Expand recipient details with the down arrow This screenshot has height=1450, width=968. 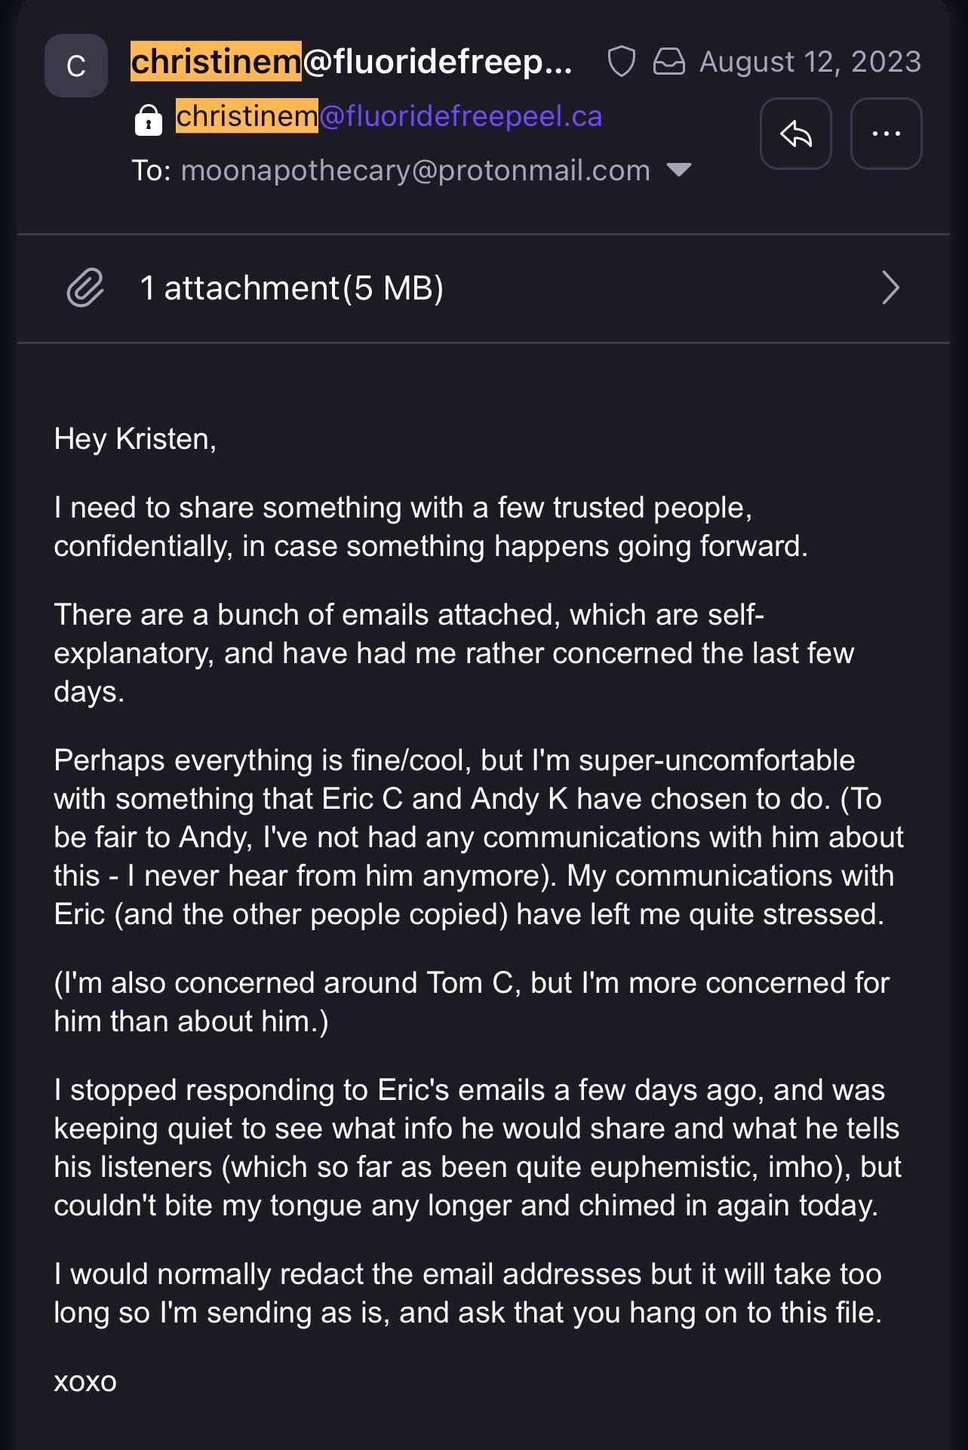(679, 170)
